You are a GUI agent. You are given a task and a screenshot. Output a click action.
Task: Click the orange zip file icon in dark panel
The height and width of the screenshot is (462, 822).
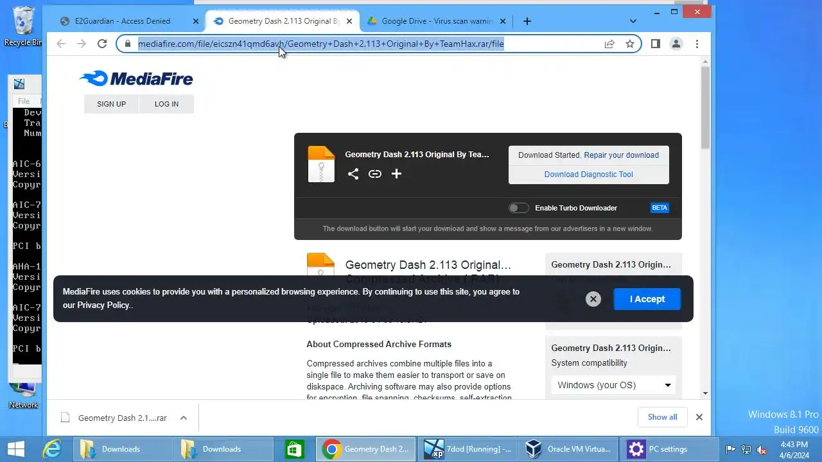pos(321,164)
